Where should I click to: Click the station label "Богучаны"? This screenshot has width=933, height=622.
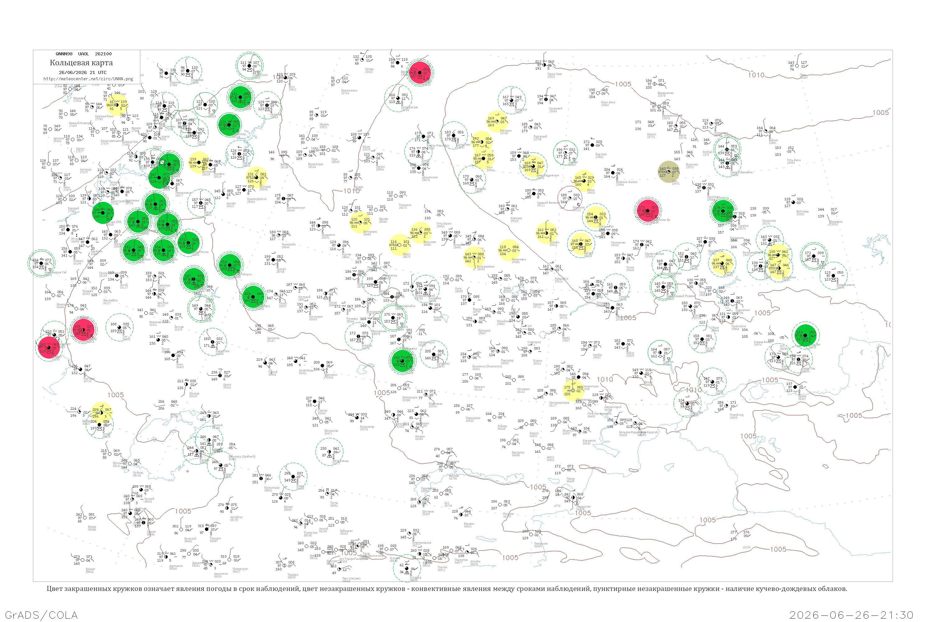pos(802,212)
